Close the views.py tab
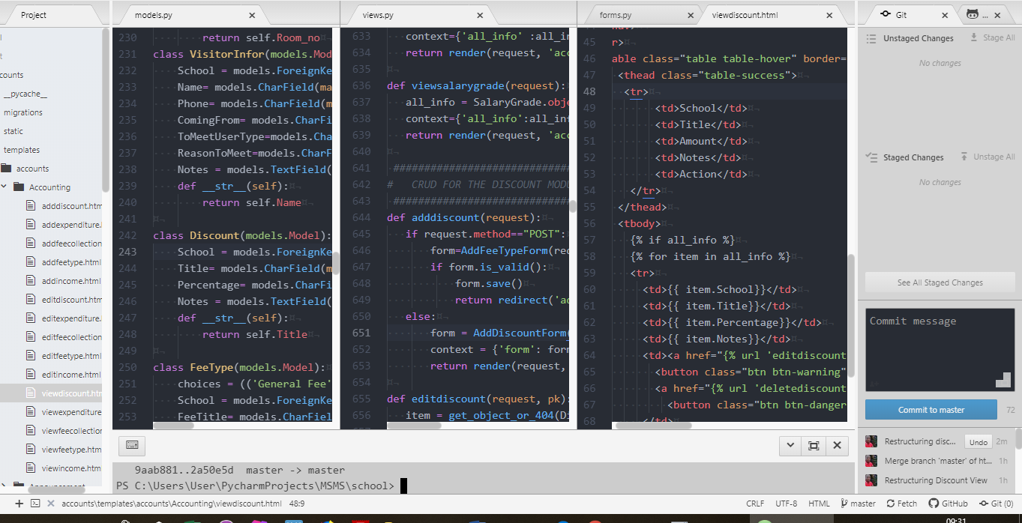This screenshot has height=523, width=1022. point(488,15)
